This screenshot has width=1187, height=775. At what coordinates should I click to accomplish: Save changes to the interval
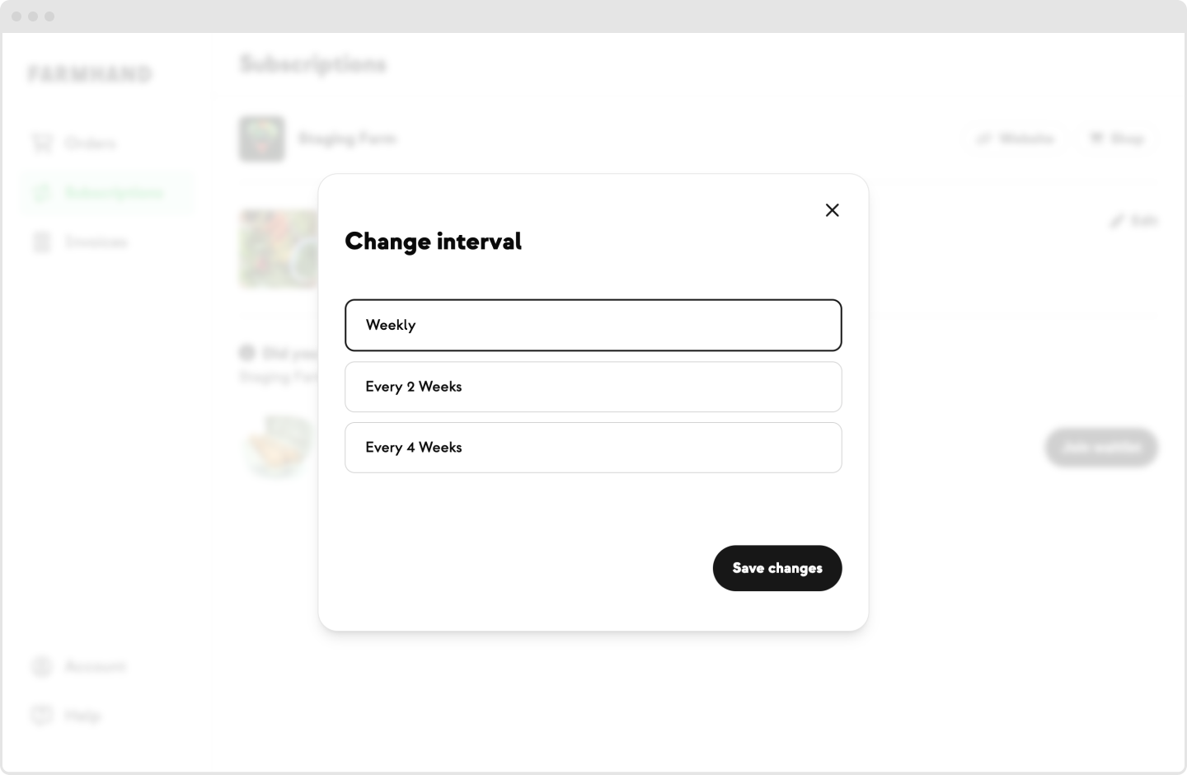777,568
